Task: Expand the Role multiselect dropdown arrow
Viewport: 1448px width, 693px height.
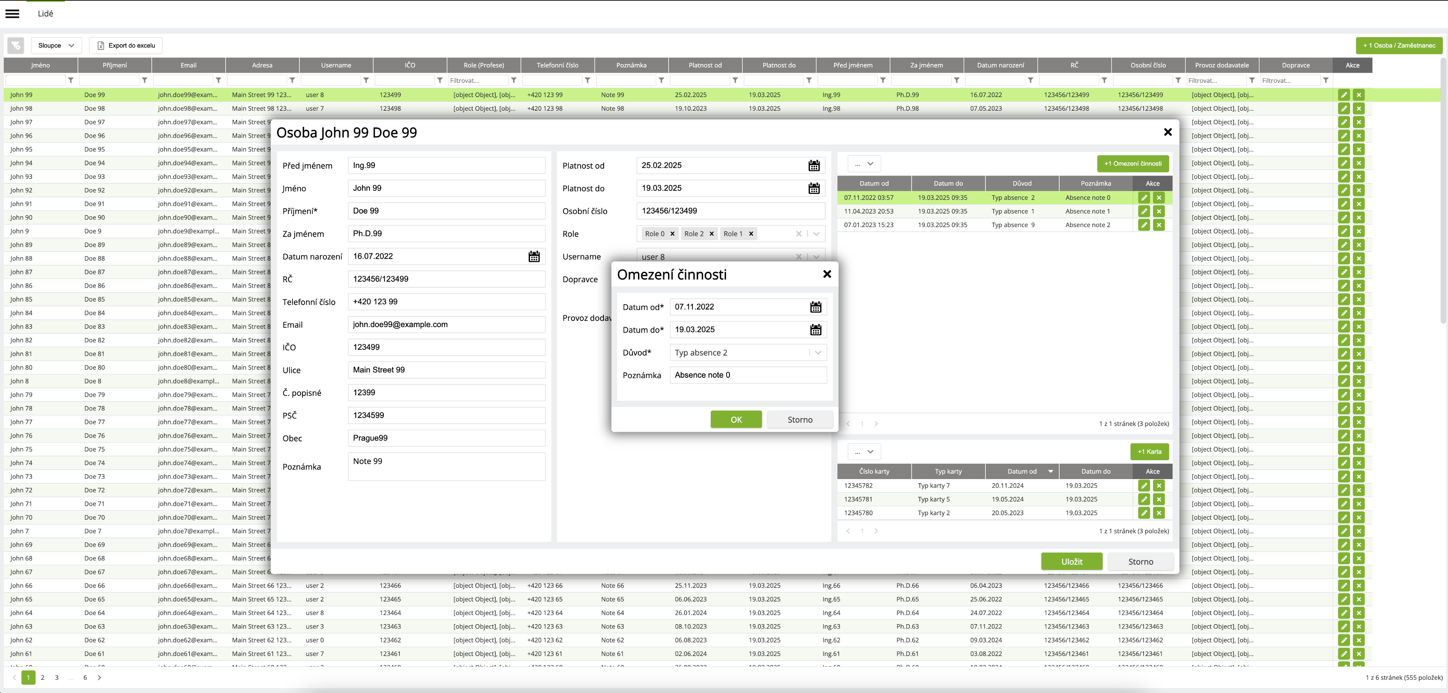Action: [816, 234]
